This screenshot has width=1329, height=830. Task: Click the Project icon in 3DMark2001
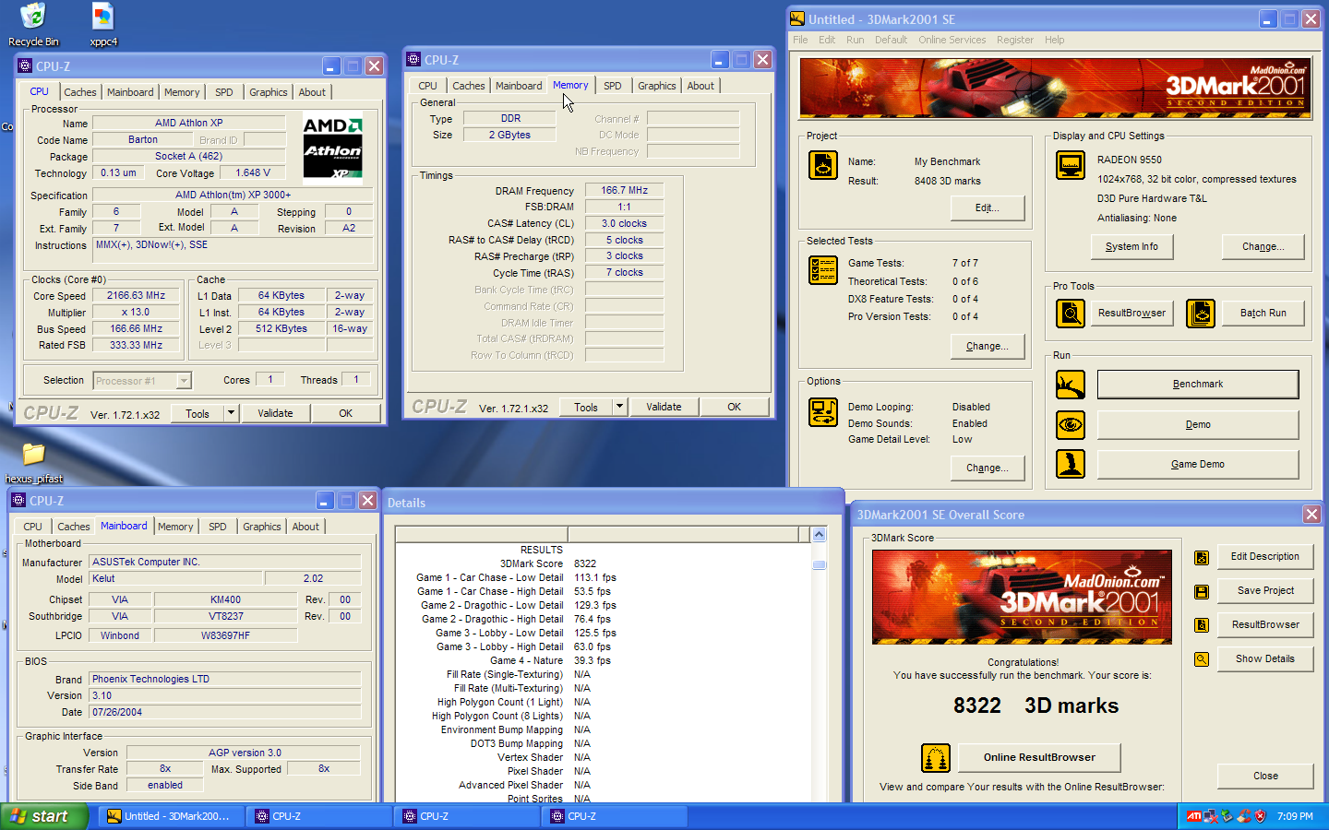pos(823,165)
